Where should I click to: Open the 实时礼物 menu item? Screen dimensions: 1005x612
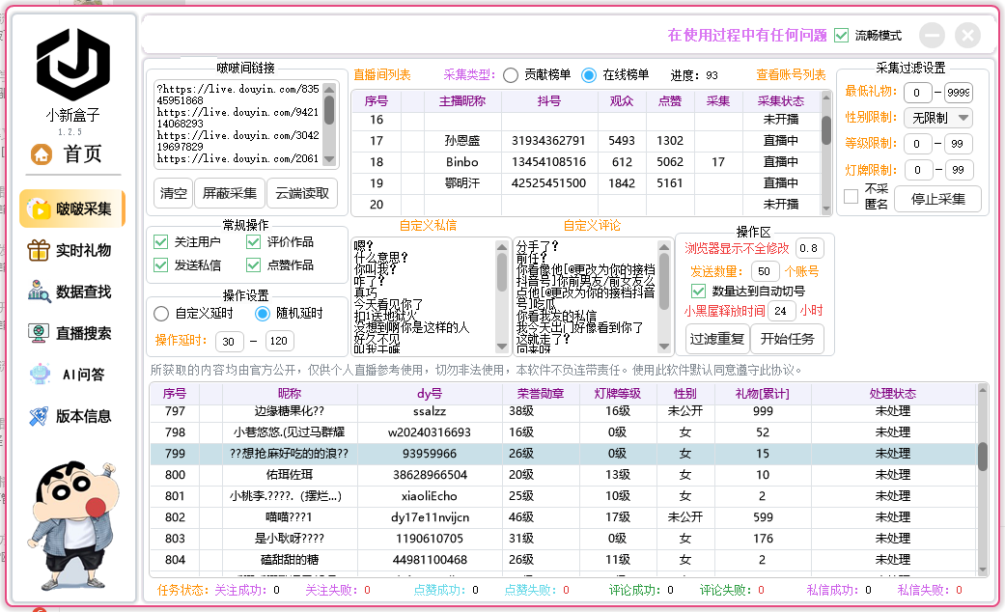pos(71,250)
